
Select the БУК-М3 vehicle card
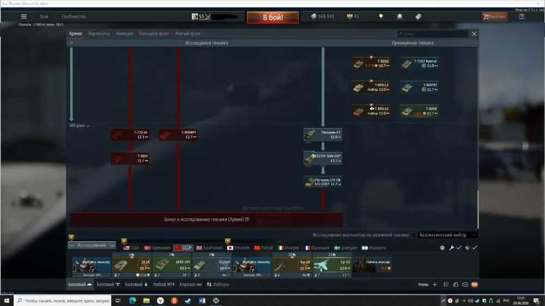click(323, 159)
